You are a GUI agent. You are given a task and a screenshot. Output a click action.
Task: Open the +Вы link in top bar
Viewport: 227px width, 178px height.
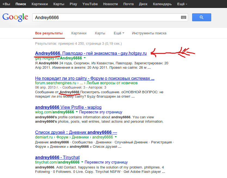click(x=6, y=4)
